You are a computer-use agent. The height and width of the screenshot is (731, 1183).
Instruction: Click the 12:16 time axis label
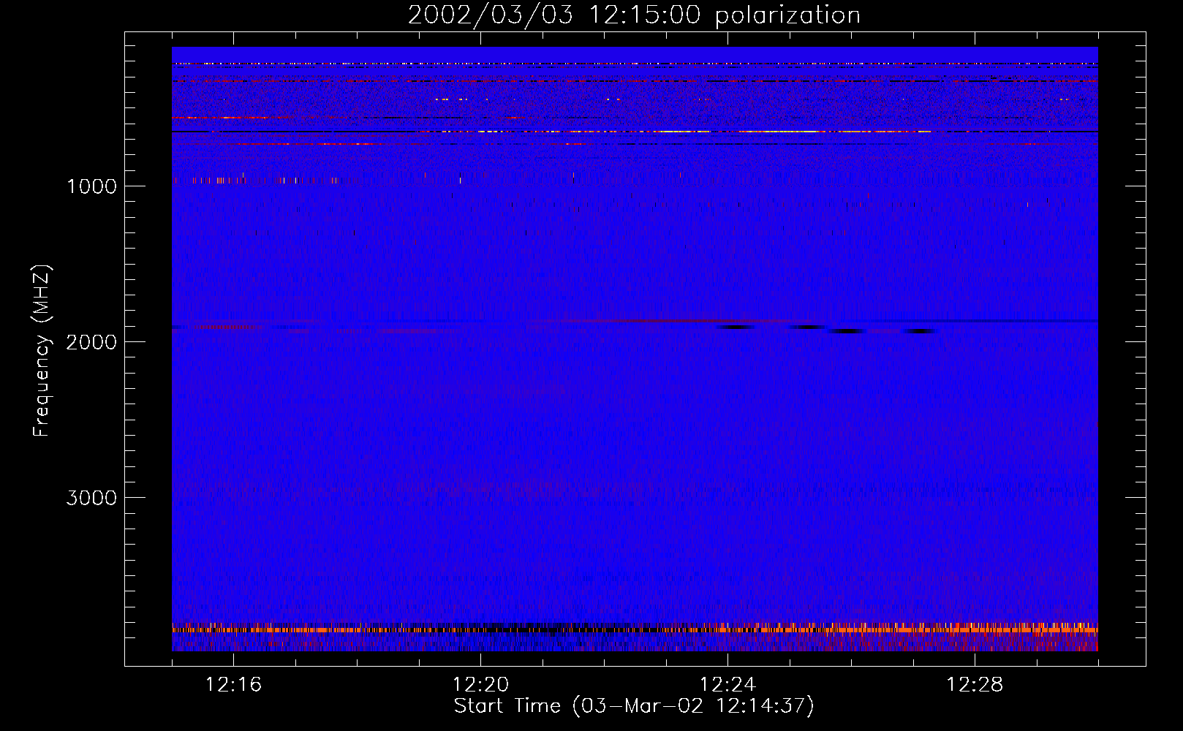pyautogui.click(x=233, y=685)
